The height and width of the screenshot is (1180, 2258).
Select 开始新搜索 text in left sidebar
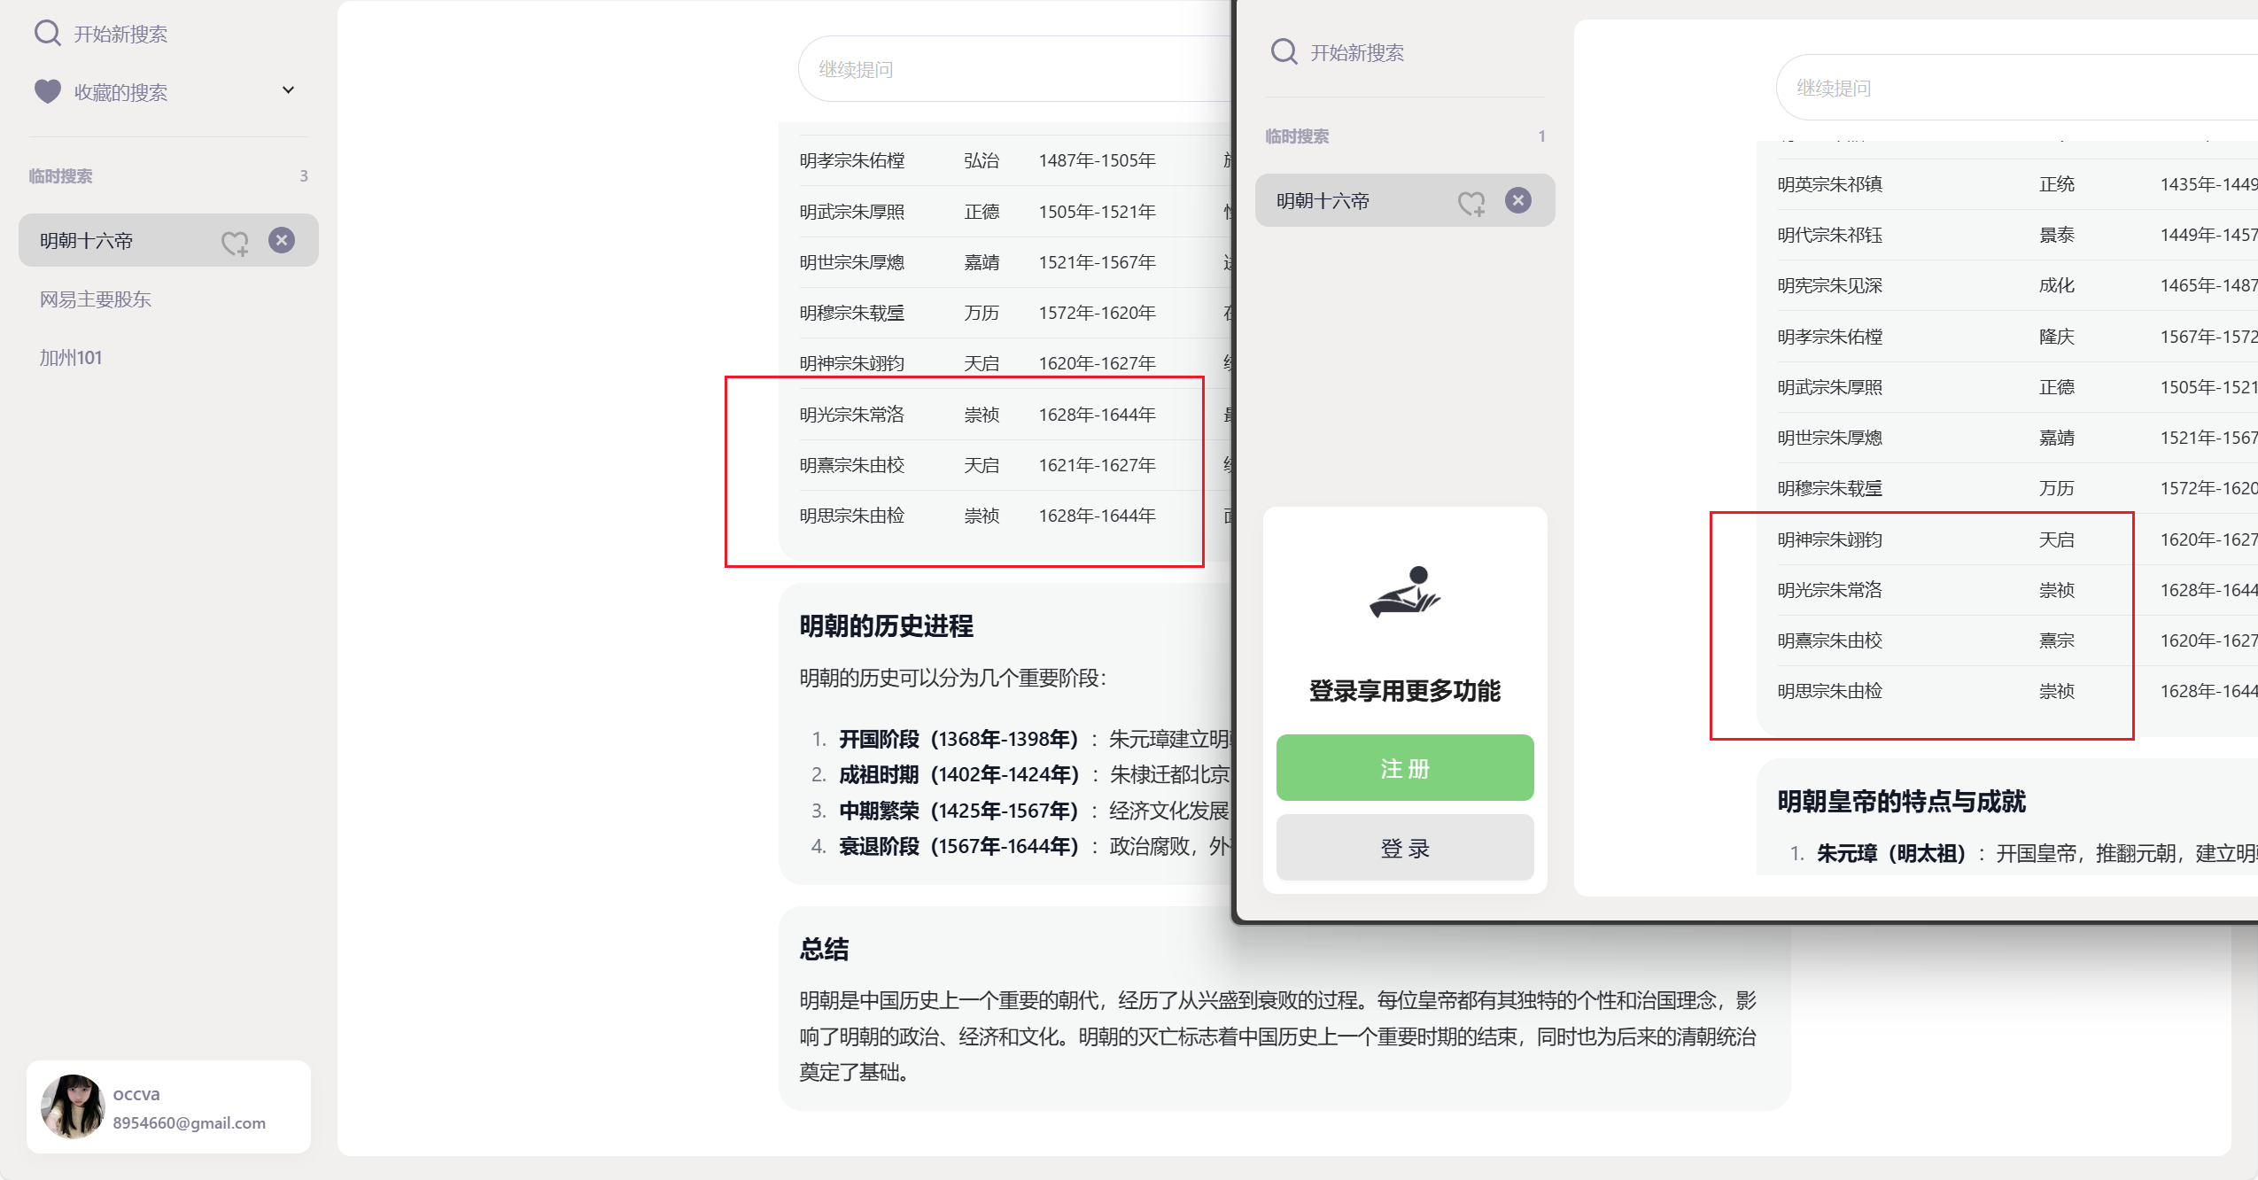coord(120,35)
